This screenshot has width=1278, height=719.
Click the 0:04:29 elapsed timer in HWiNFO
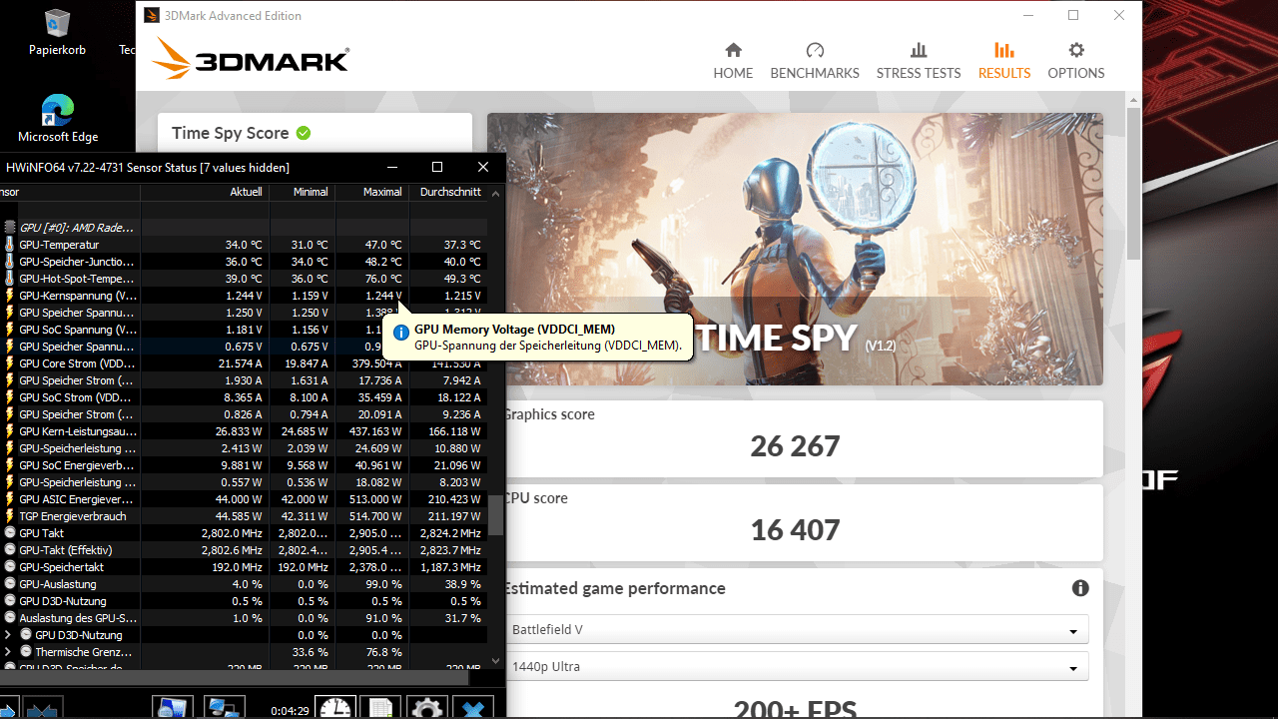click(289, 711)
